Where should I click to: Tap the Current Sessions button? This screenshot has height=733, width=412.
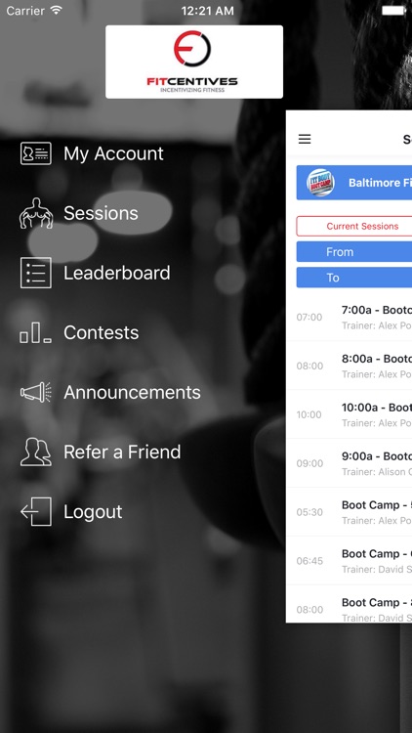click(354, 227)
